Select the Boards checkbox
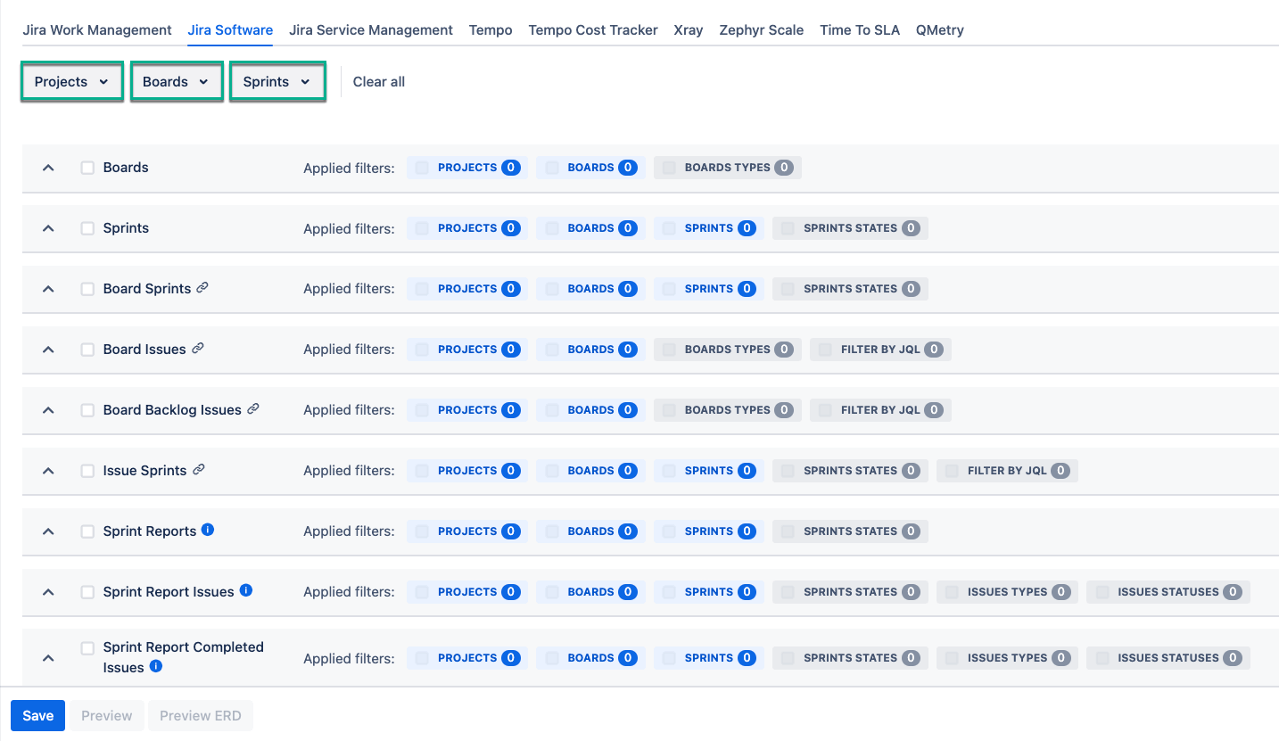The image size is (1279, 741). click(x=87, y=167)
